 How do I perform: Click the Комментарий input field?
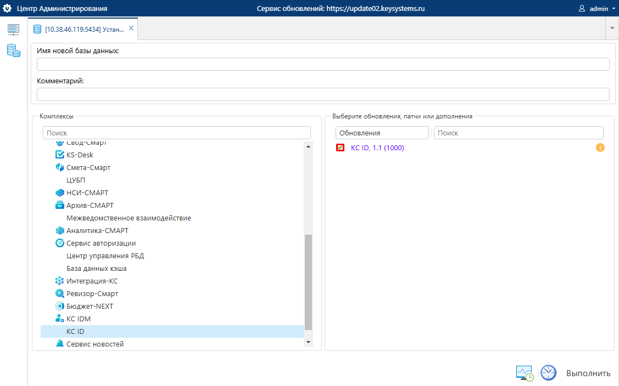pyautogui.click(x=323, y=94)
